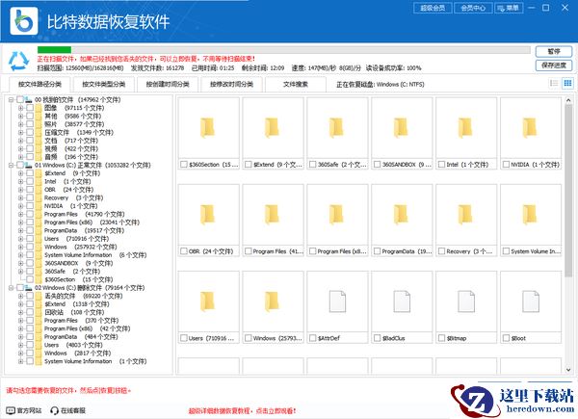Switch to the 按文件类型分类 tab
The height and width of the screenshot is (419, 578).
[104, 85]
